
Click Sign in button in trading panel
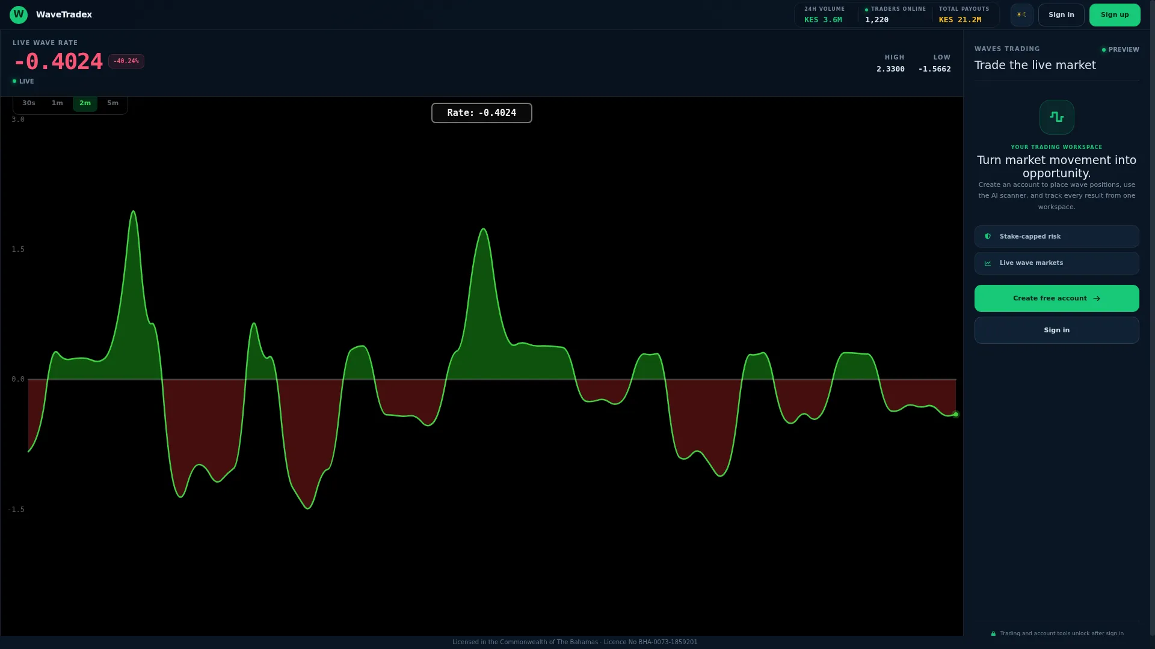[x=1057, y=330]
